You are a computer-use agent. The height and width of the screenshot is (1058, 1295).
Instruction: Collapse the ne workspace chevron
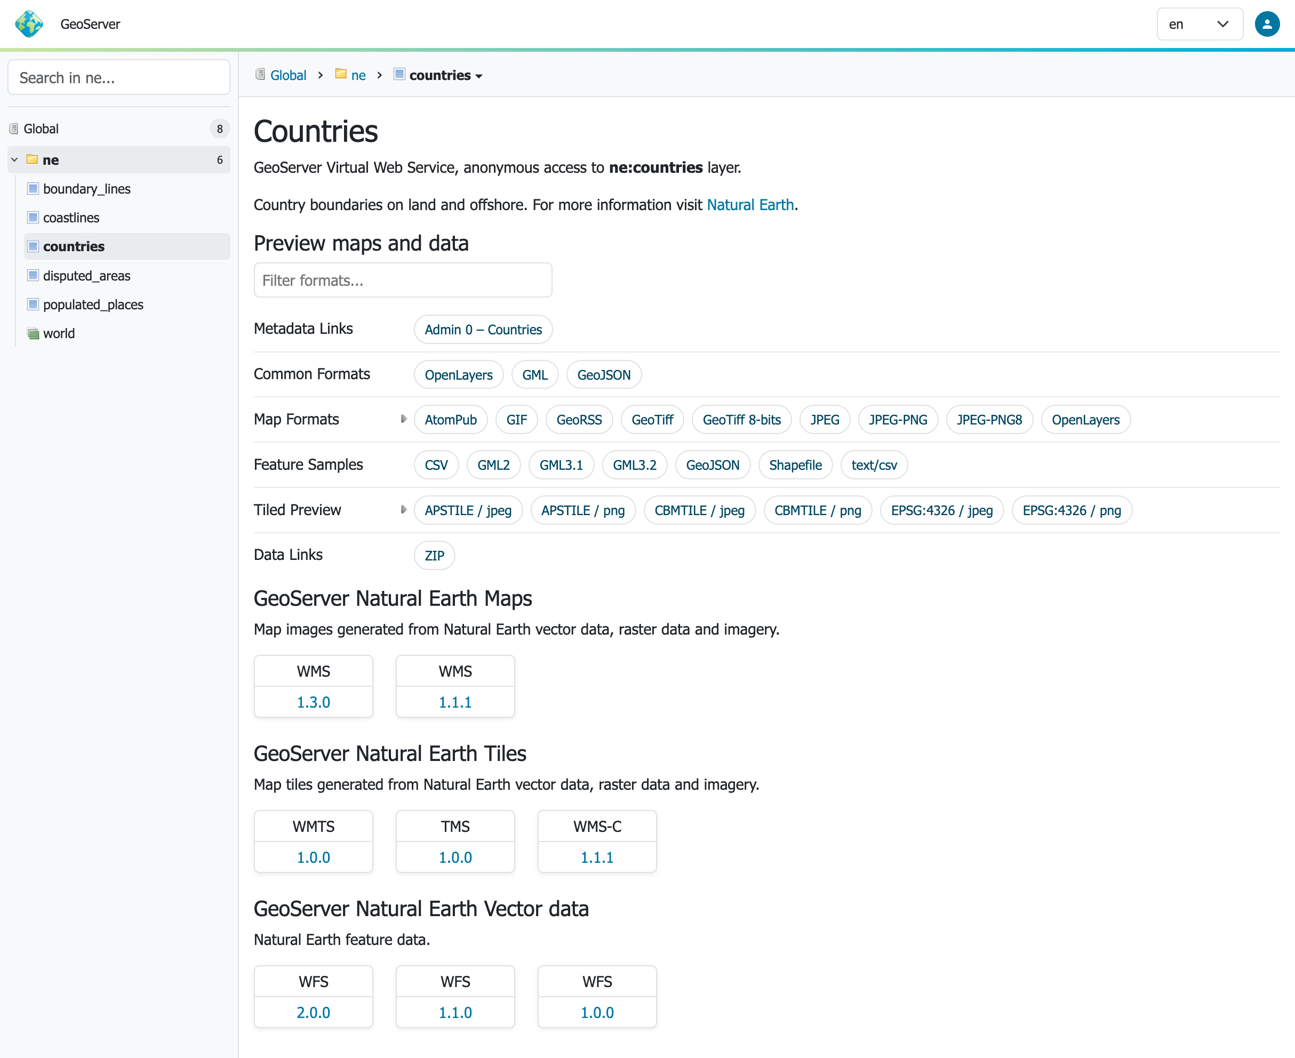point(14,159)
